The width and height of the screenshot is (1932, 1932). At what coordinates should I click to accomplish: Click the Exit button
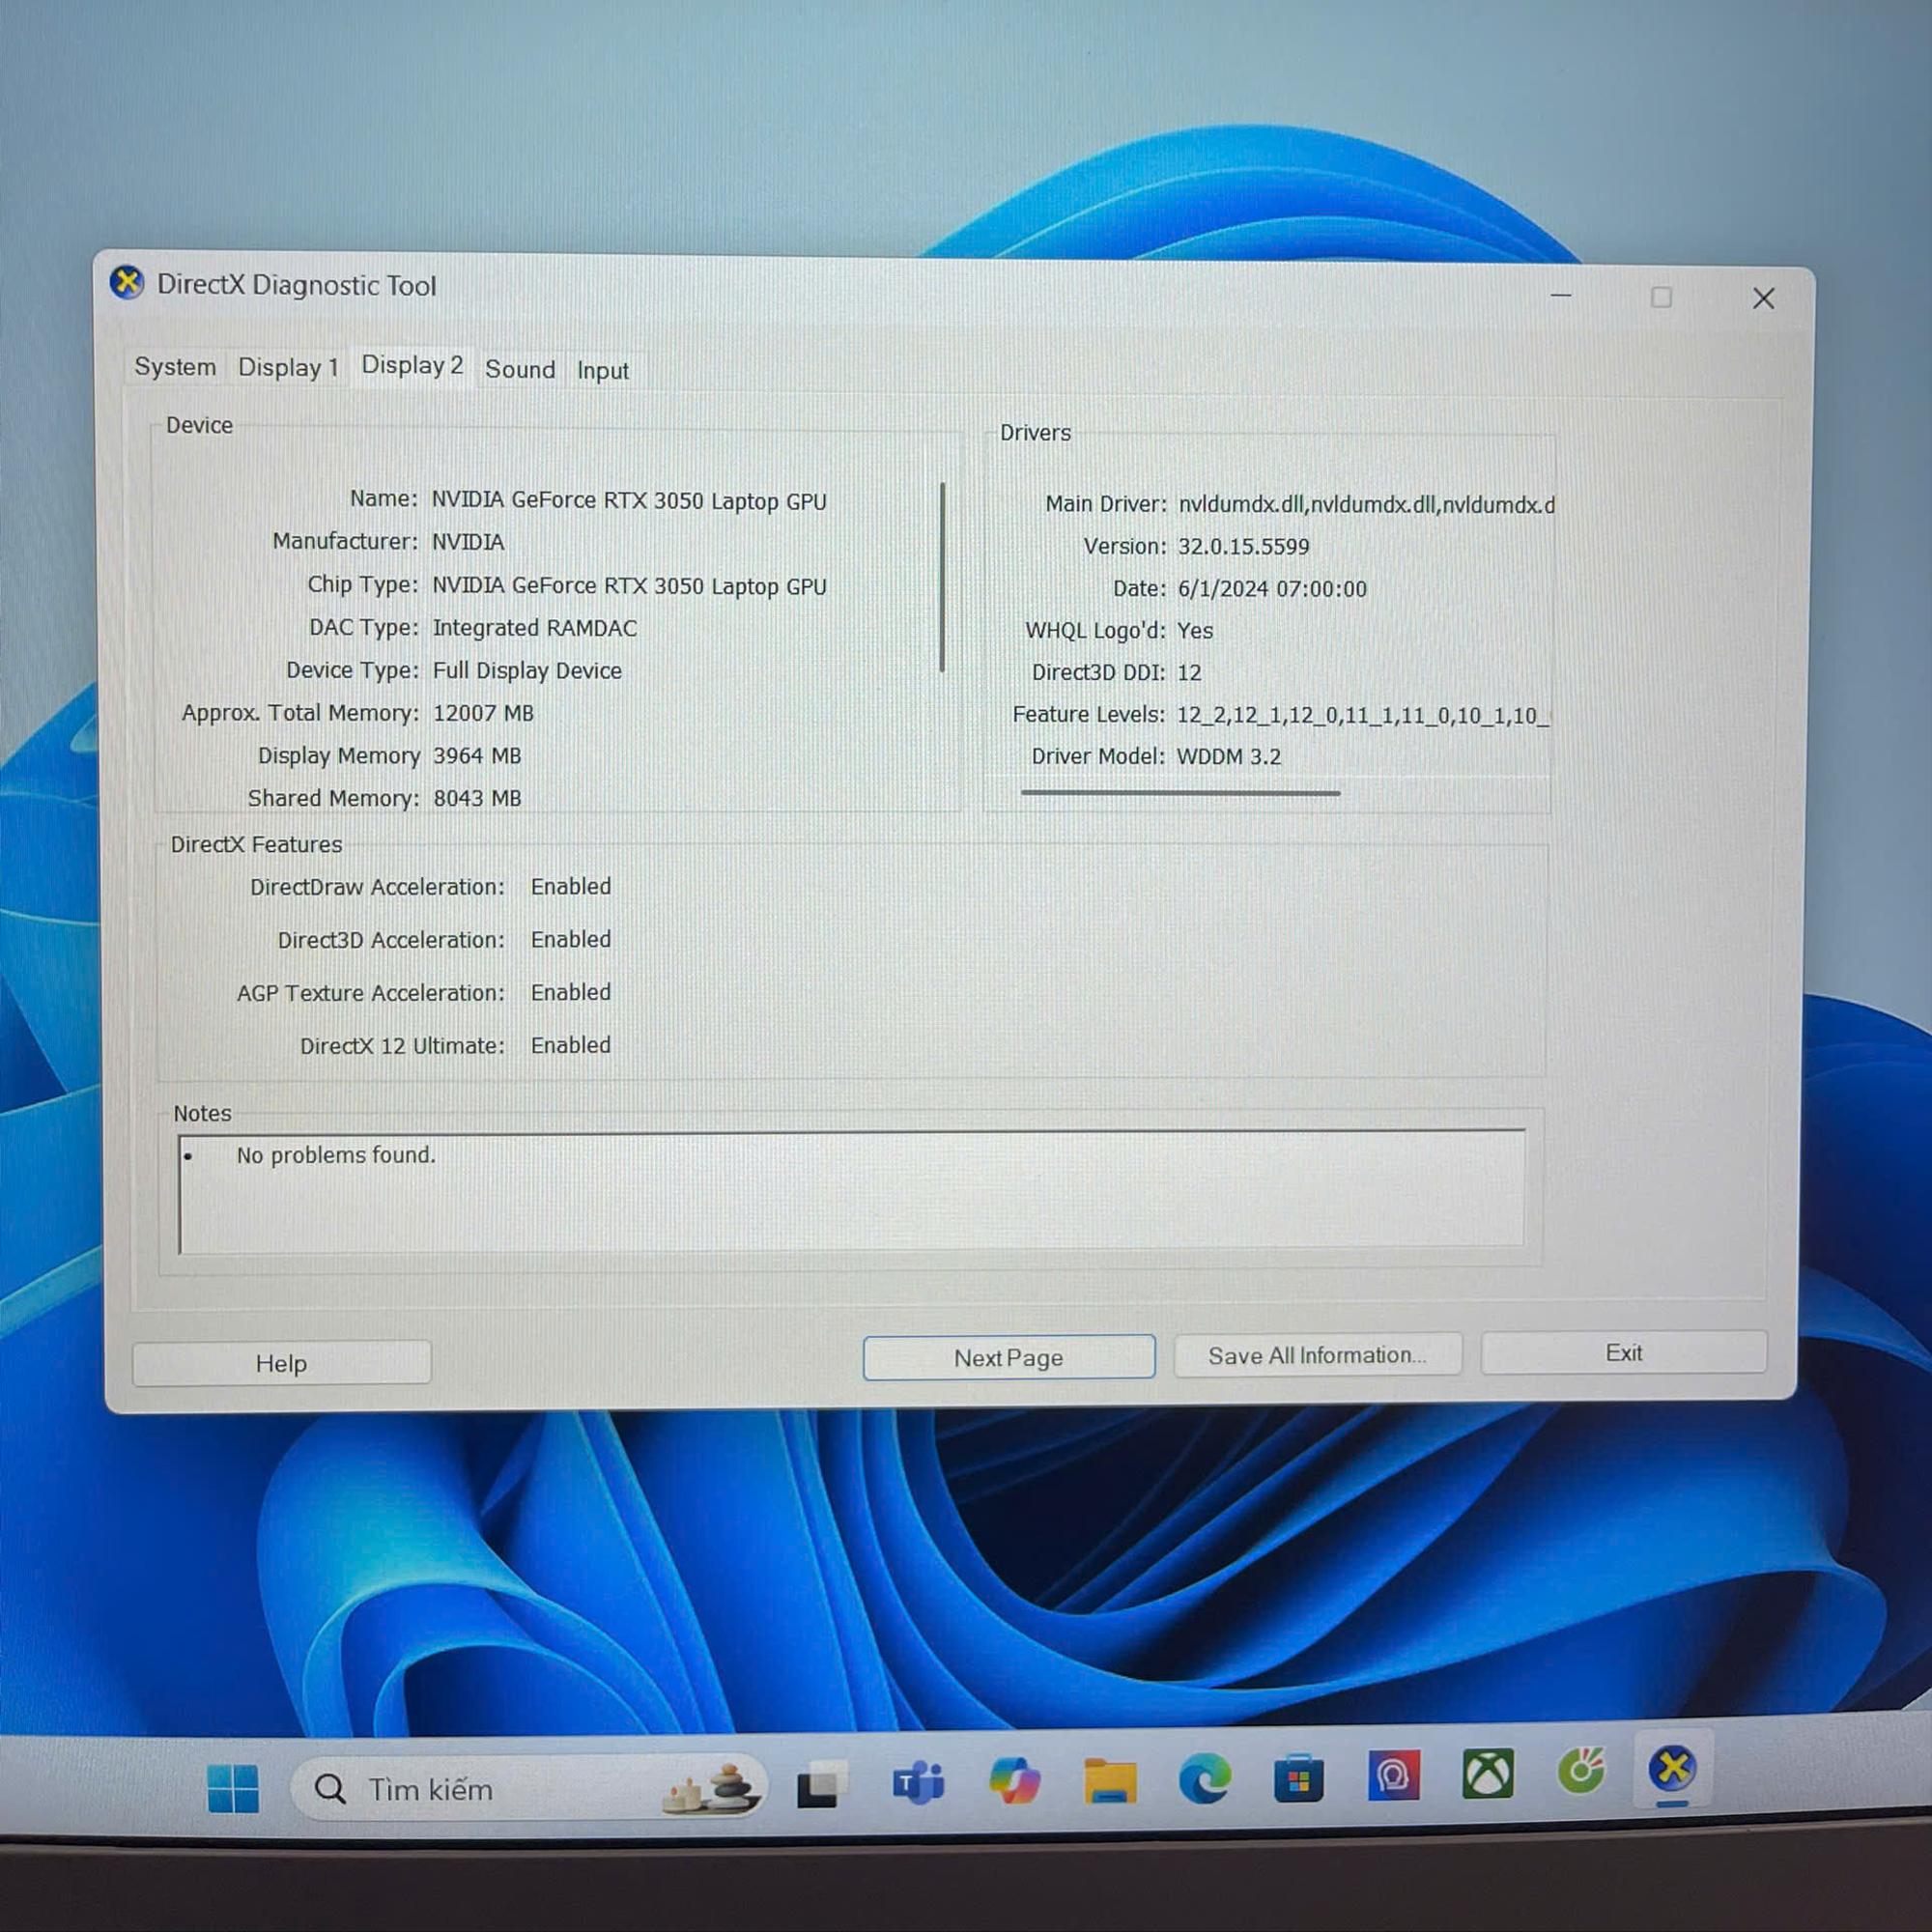[x=1623, y=1352]
